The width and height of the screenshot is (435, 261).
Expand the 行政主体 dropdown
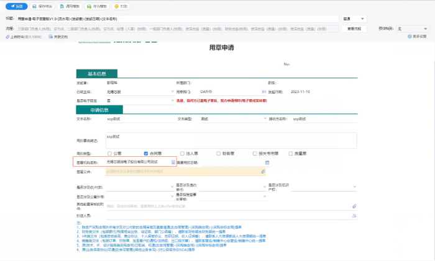point(172,91)
